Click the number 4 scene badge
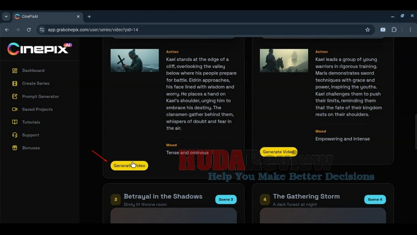The image size is (417, 235). 265,200
